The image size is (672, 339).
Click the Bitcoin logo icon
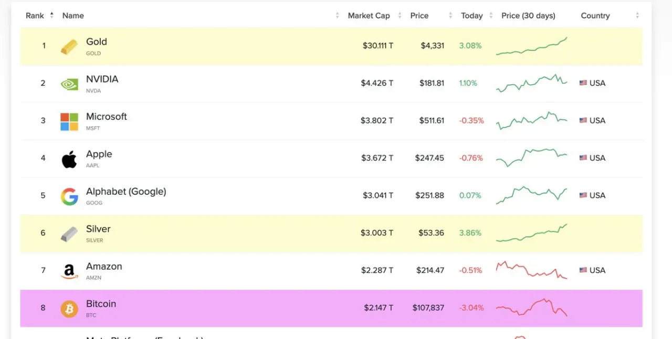click(69, 309)
